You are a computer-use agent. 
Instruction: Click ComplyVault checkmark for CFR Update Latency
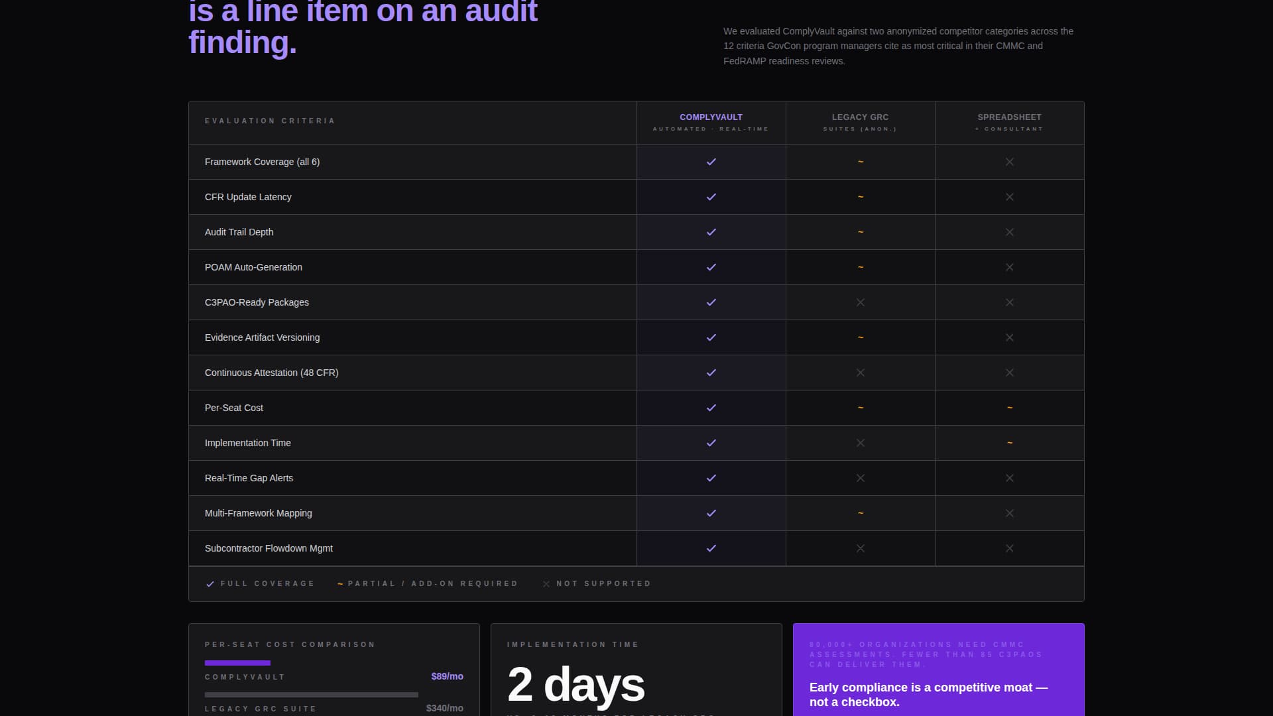711,197
